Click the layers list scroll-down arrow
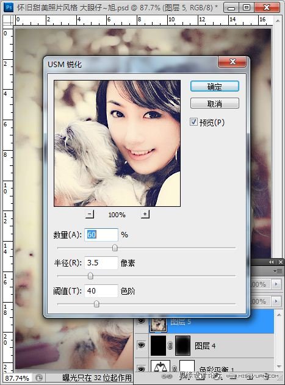Image resolution: width=285 pixels, height=385 pixels. coord(279,366)
